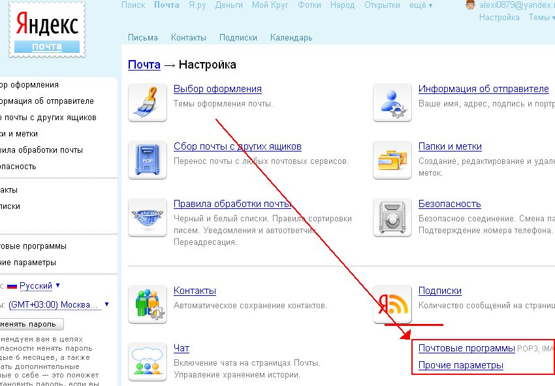Switch to the Контакты tab

pos(188,37)
